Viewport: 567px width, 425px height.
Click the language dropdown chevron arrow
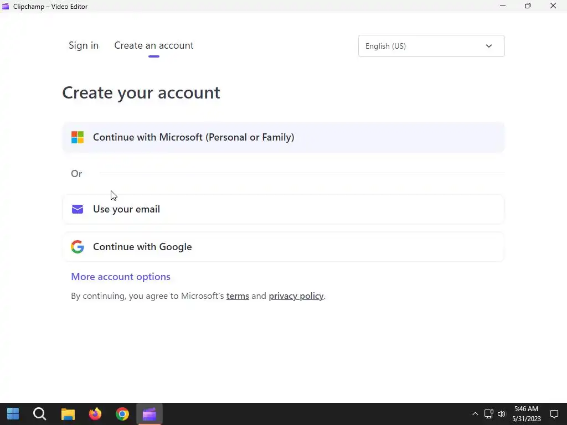pos(489,46)
